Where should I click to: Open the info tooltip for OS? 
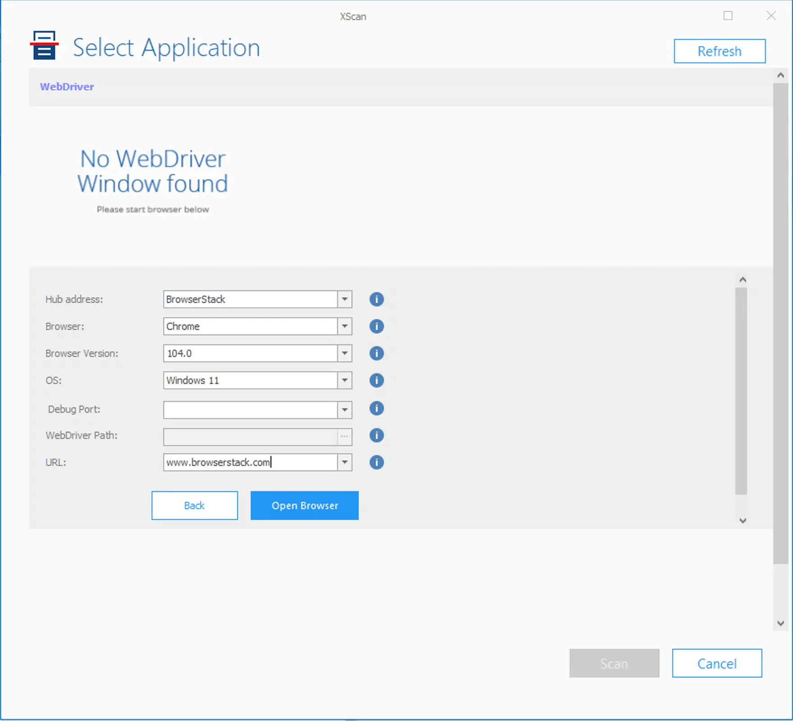[376, 380]
